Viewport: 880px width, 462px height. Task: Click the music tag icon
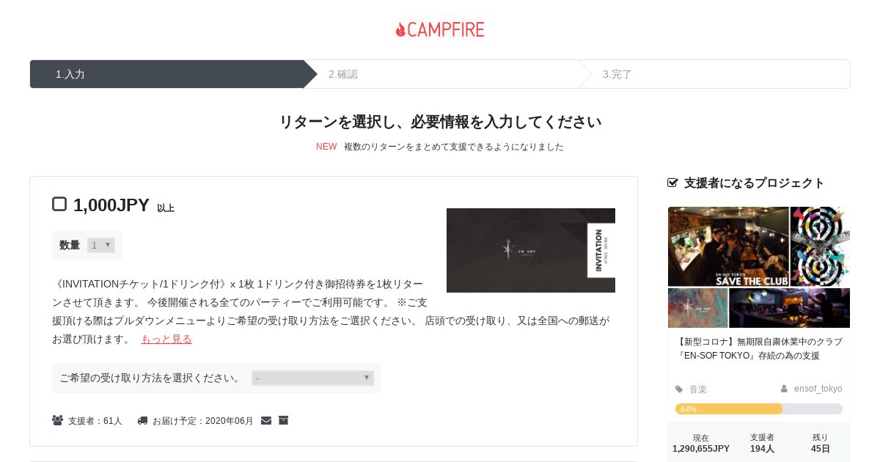pyautogui.click(x=679, y=389)
